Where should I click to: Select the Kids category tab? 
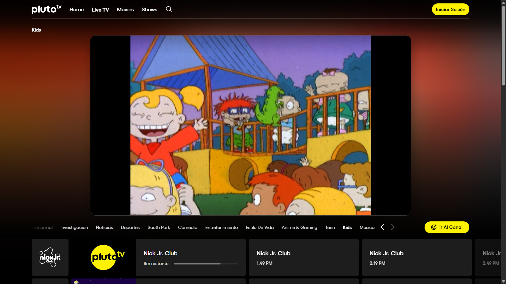[x=347, y=227]
